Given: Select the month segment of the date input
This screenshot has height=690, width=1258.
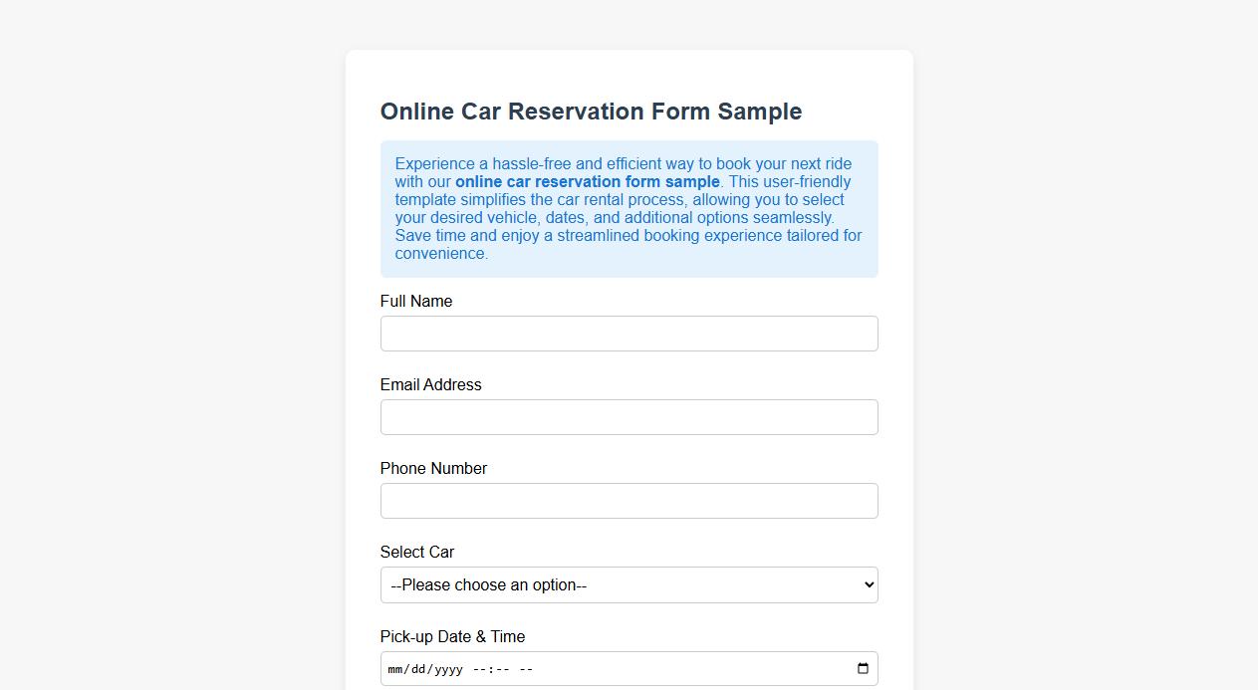Looking at the screenshot, I should [396, 668].
